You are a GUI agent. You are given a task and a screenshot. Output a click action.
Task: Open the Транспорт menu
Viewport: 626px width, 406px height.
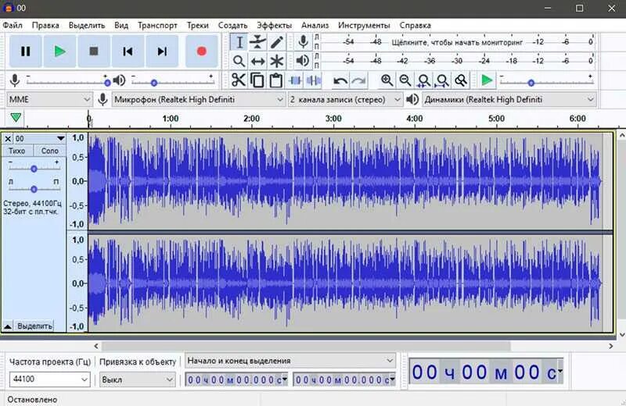point(157,25)
